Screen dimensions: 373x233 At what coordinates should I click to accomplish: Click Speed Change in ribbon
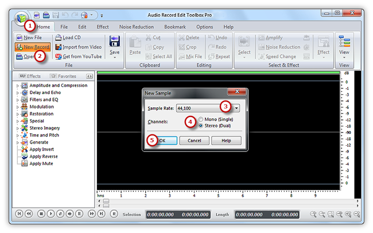(x=278, y=57)
